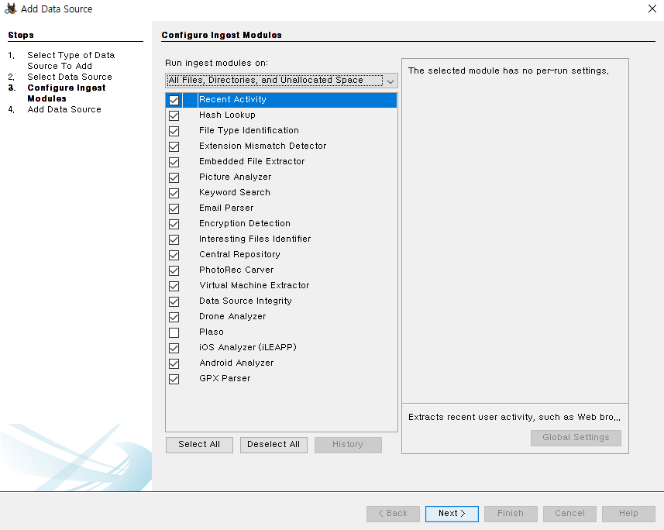Select Plaso module name
Viewport: 664px width, 530px height.
point(212,332)
